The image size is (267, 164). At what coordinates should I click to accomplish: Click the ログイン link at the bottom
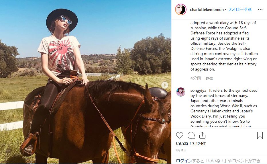[x=184, y=161]
